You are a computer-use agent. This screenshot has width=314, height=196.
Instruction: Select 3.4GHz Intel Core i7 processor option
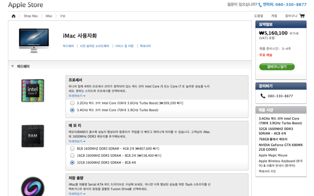72,110
